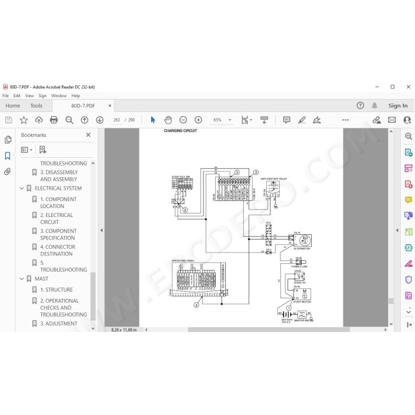Click the Sign In link

coord(398,106)
